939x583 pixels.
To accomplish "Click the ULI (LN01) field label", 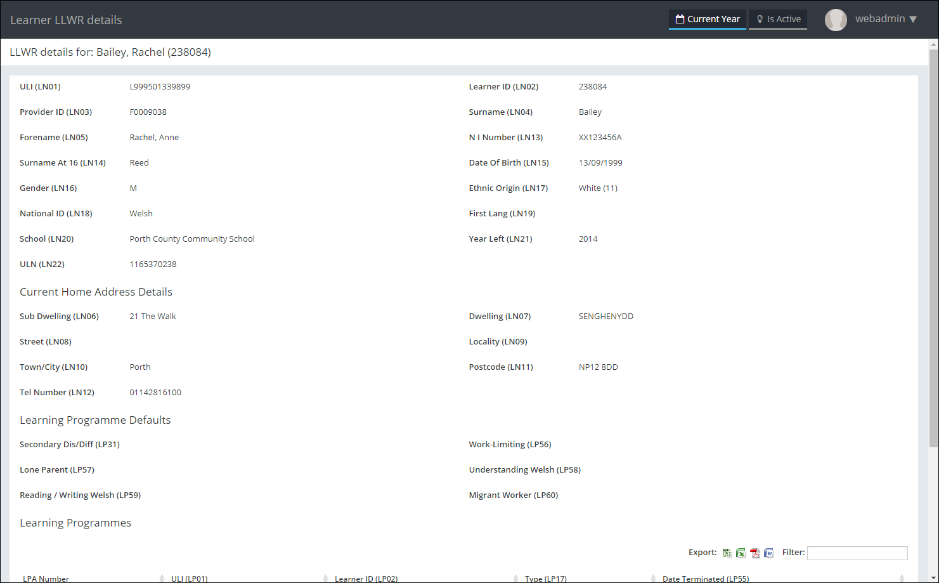I will pyautogui.click(x=41, y=87).
